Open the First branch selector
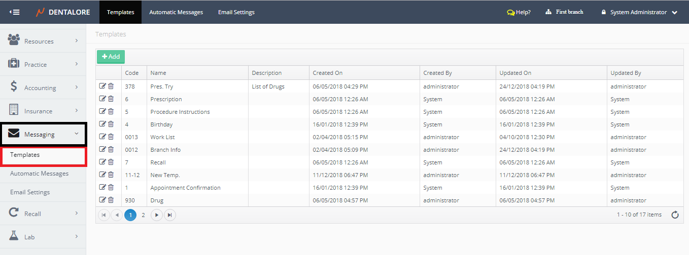Viewport: 689px width, 255px height. point(564,12)
